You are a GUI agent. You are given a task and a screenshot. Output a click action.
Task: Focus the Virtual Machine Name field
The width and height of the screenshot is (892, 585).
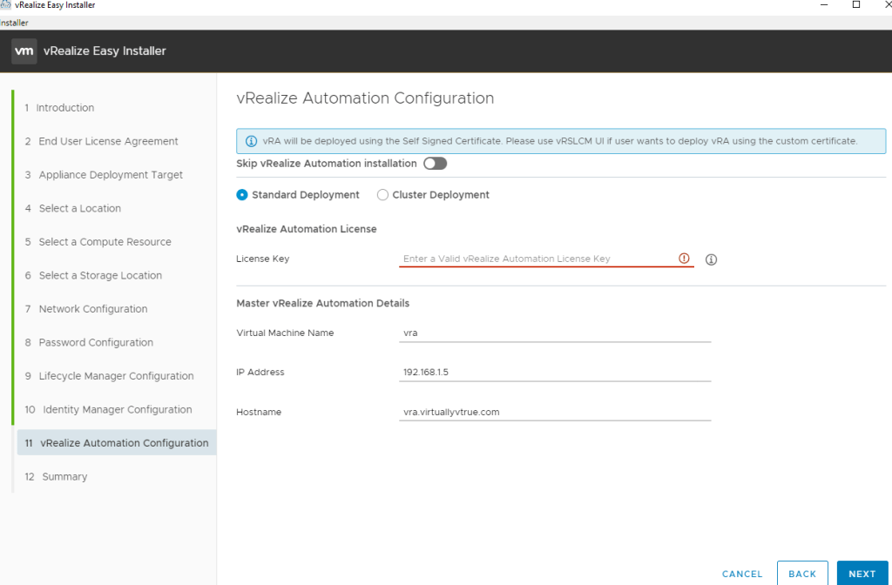click(x=555, y=333)
